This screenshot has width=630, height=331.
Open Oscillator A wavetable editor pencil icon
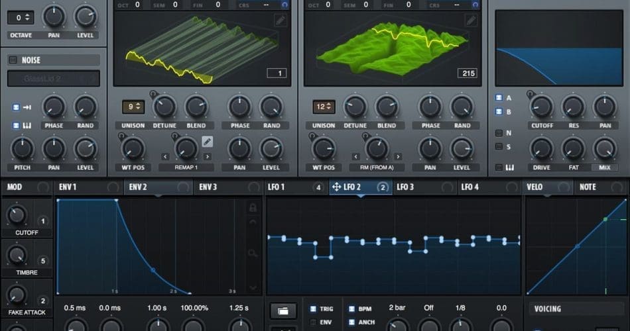[x=281, y=20]
